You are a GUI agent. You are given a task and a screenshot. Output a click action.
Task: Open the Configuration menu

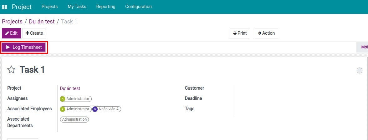point(138,7)
